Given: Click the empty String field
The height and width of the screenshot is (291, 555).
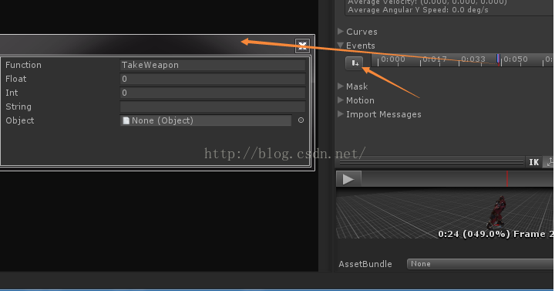Looking at the screenshot, I should (x=213, y=107).
